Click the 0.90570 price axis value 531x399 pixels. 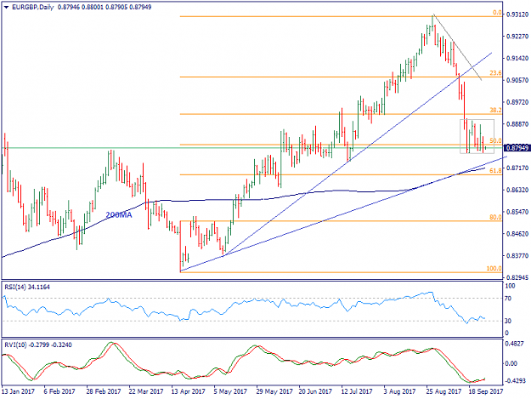(x=517, y=80)
